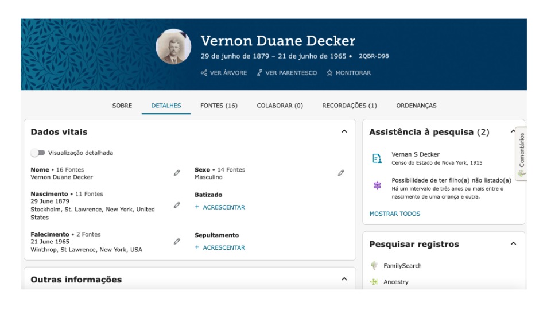Open the COLABORAR (0) tab
Image resolution: width=551 pixels, height=310 pixels.
pos(280,106)
